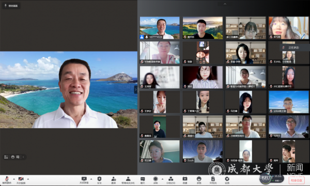Turn on the camera video

tap(21, 180)
